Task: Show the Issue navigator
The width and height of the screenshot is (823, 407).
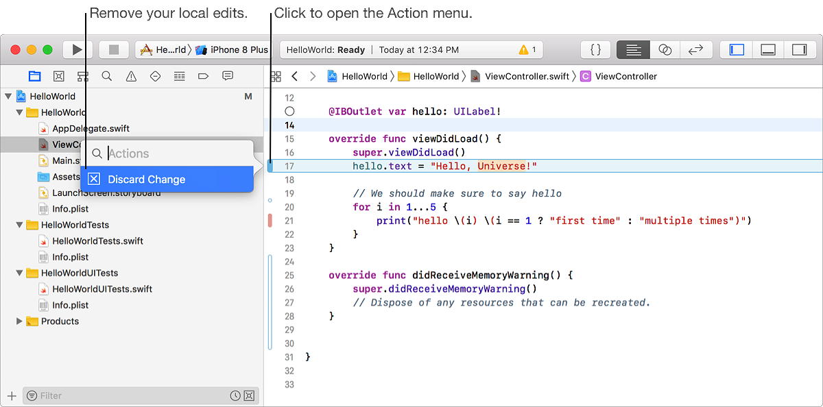Action: pos(131,76)
